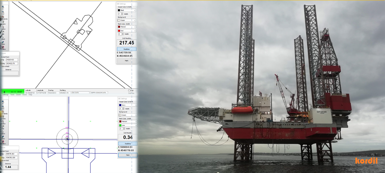This screenshot has height=173, width=385.
Task: Select Dynamic zoom tool in lower window
Action: (3, 117)
